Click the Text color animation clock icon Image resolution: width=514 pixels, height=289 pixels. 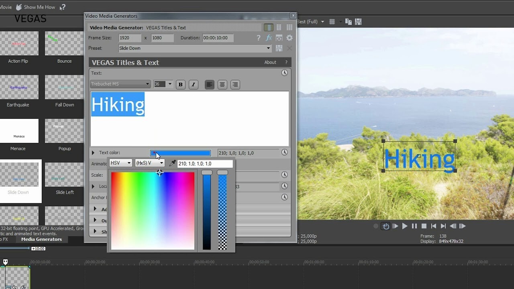point(284,153)
